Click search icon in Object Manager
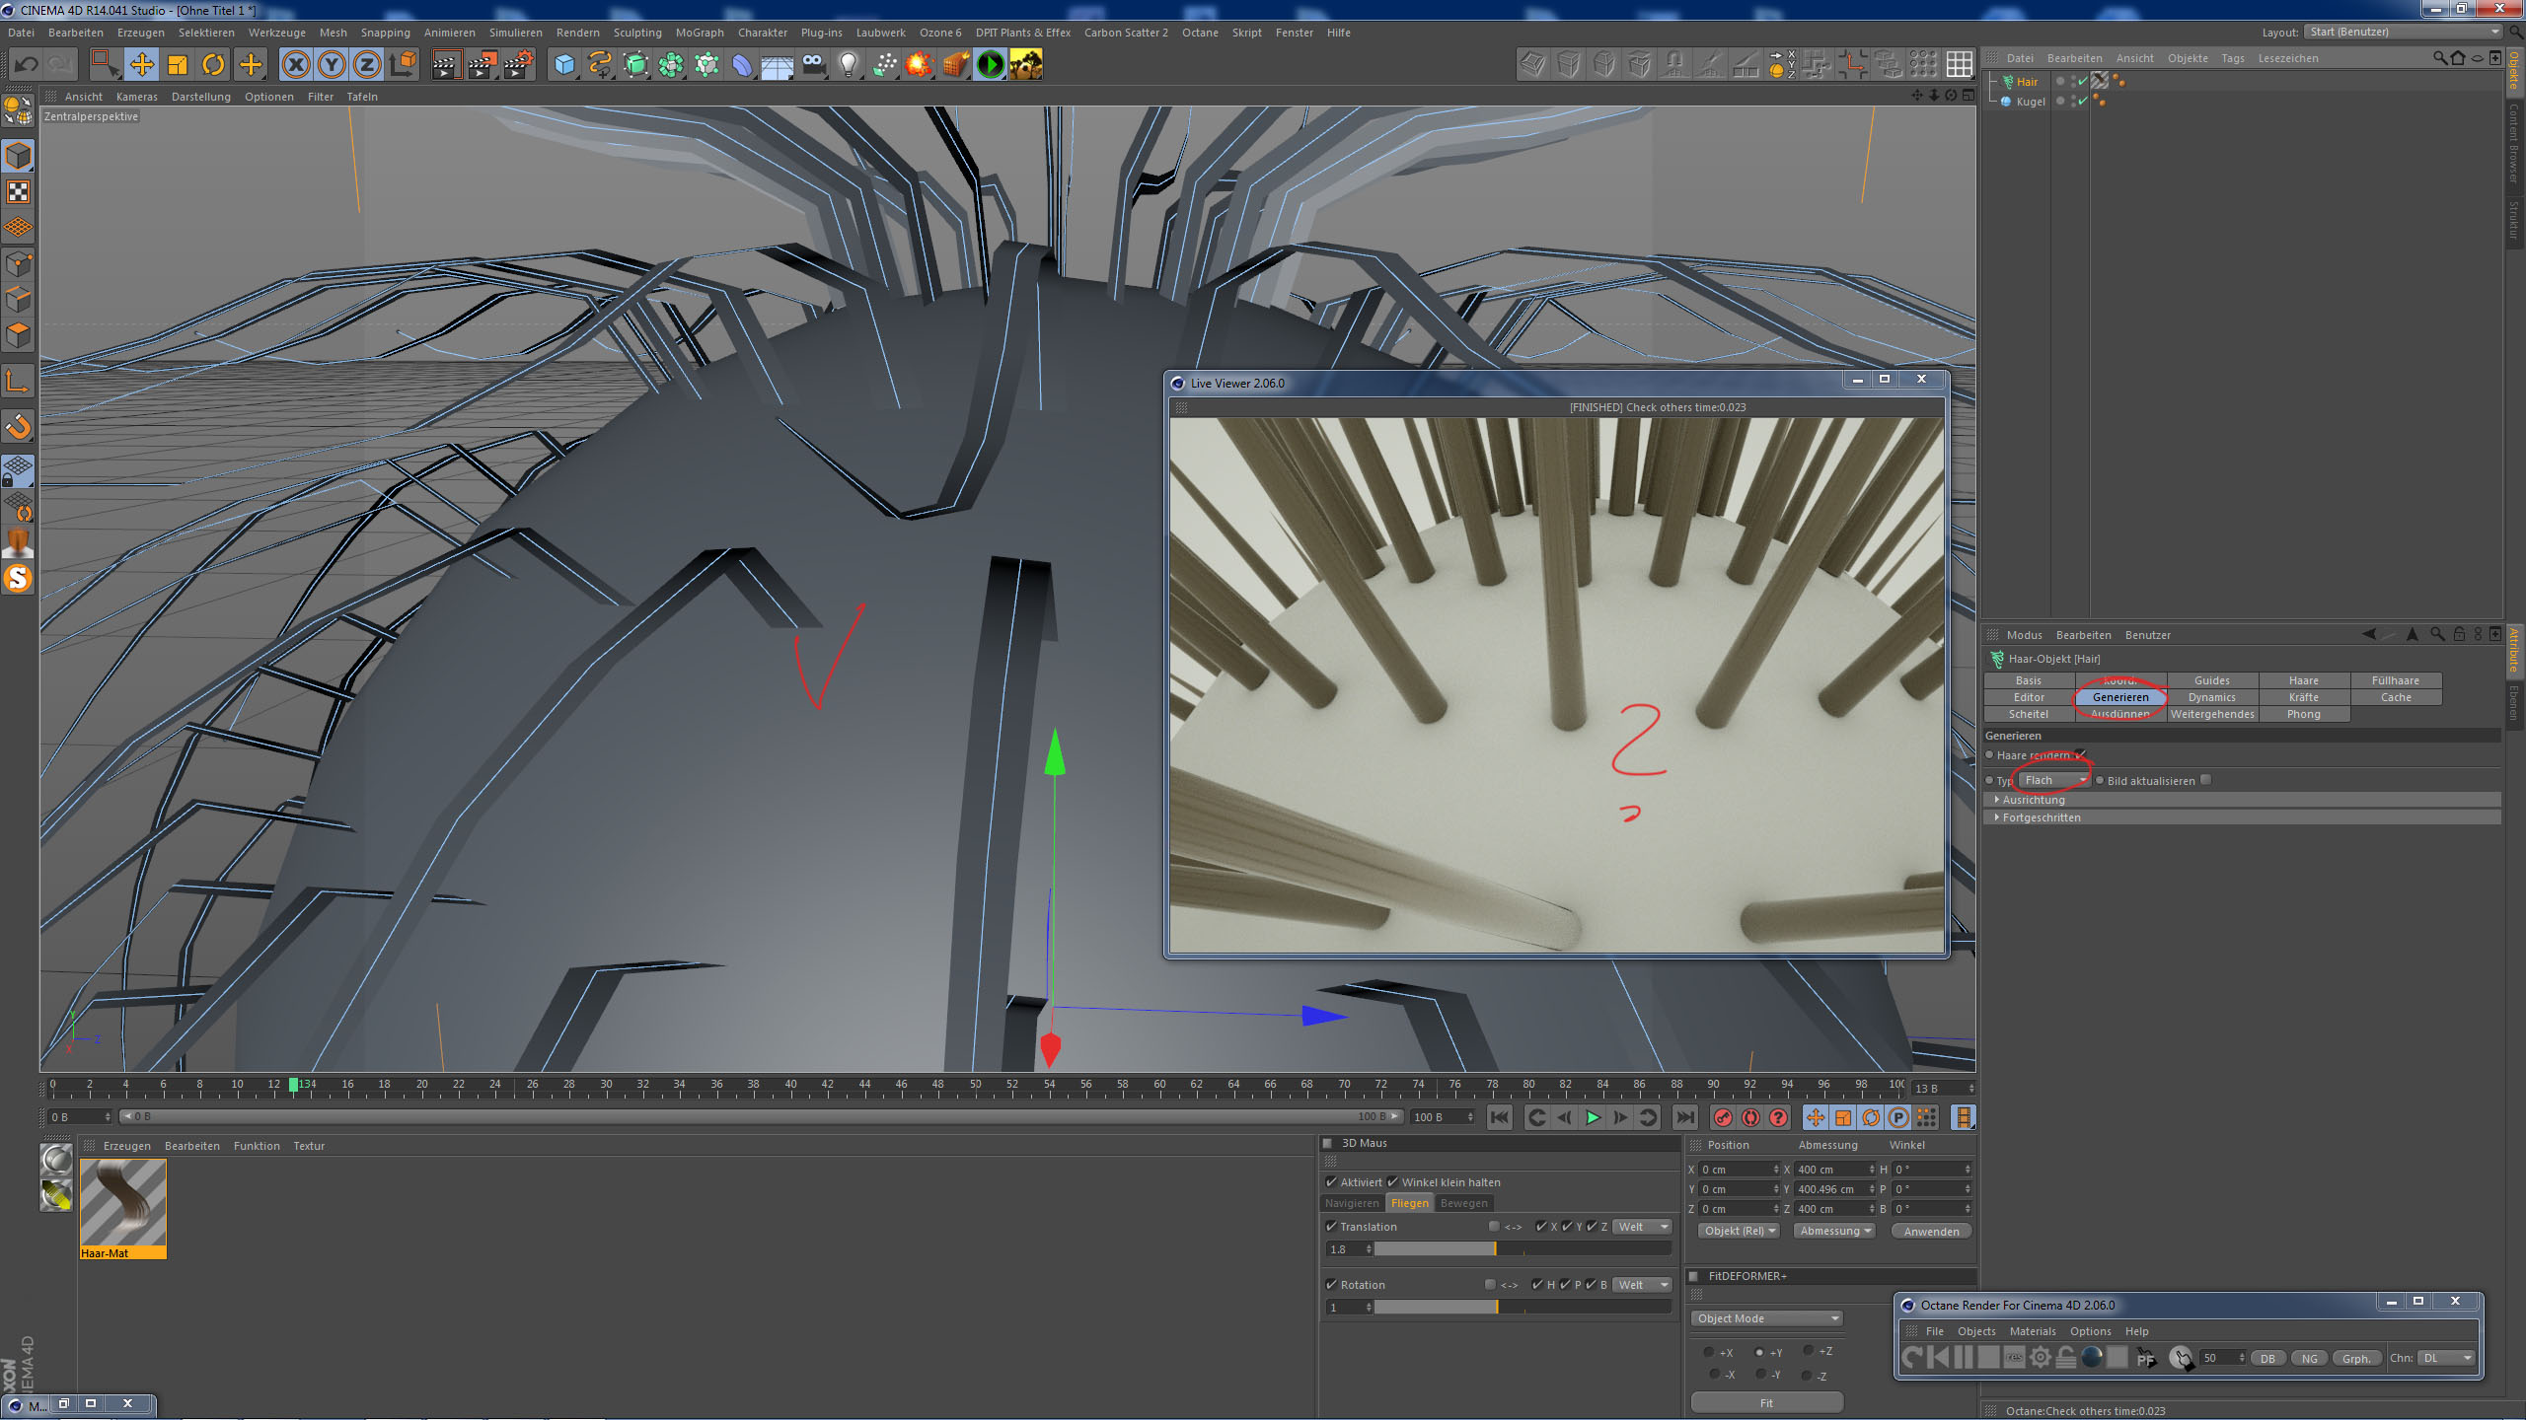Viewport: 2526px width, 1420px height. (2439, 58)
